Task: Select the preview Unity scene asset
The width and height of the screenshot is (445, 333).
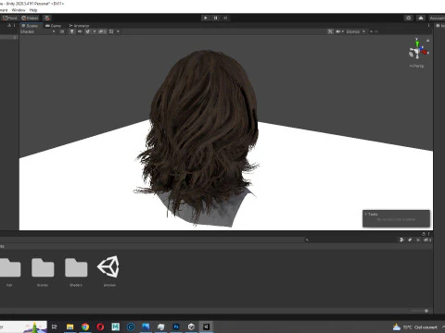Action: pos(109,271)
